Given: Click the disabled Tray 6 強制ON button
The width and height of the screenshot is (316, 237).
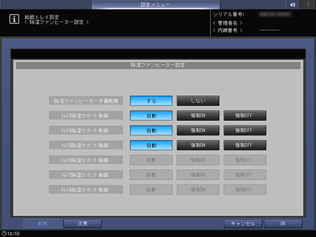Looking at the screenshot, I should [198, 160].
